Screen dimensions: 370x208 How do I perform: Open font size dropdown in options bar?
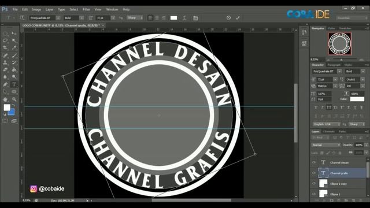pos(113,18)
